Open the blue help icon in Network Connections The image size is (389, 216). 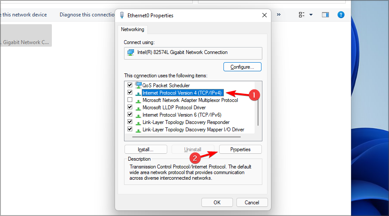tap(341, 15)
